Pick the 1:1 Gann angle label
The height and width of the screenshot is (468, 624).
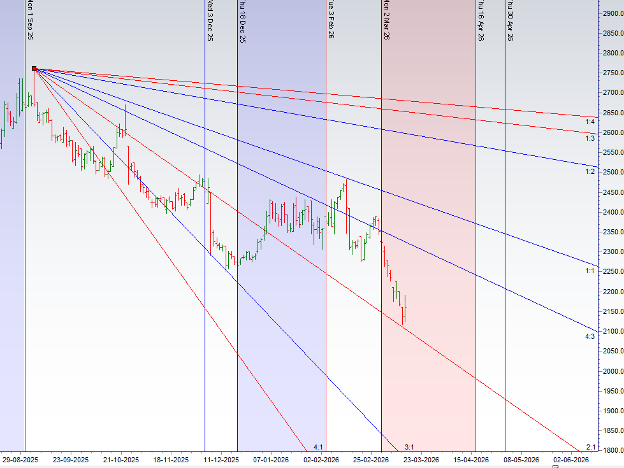click(590, 271)
